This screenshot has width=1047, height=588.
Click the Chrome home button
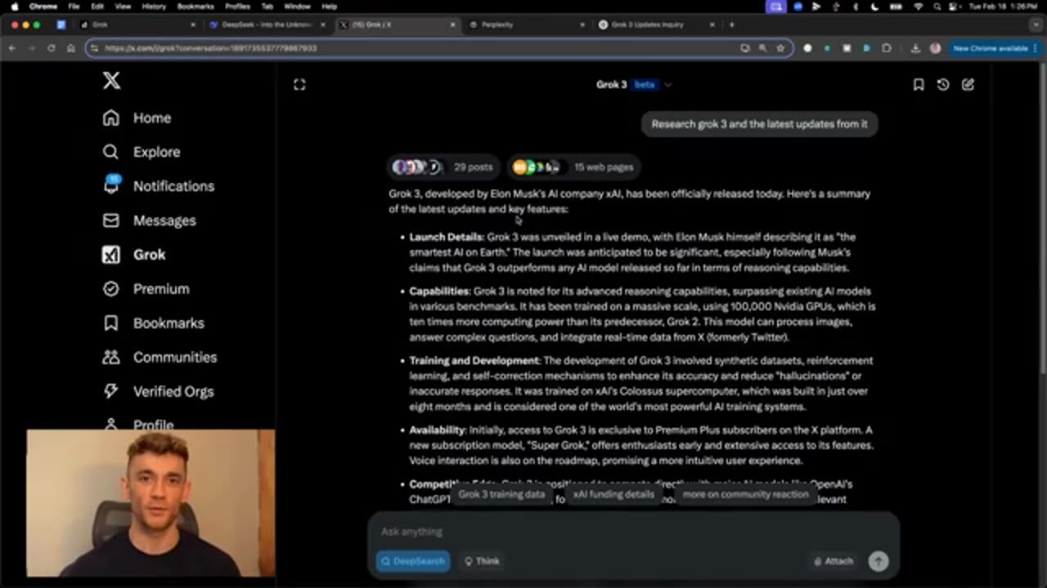pos(70,48)
